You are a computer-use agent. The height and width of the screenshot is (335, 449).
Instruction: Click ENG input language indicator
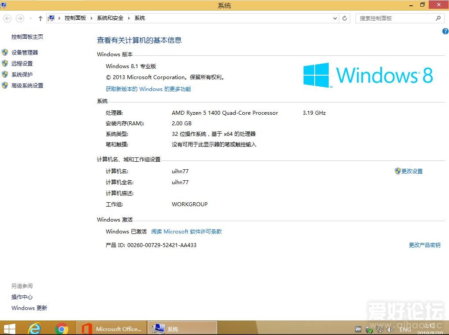(x=405, y=330)
